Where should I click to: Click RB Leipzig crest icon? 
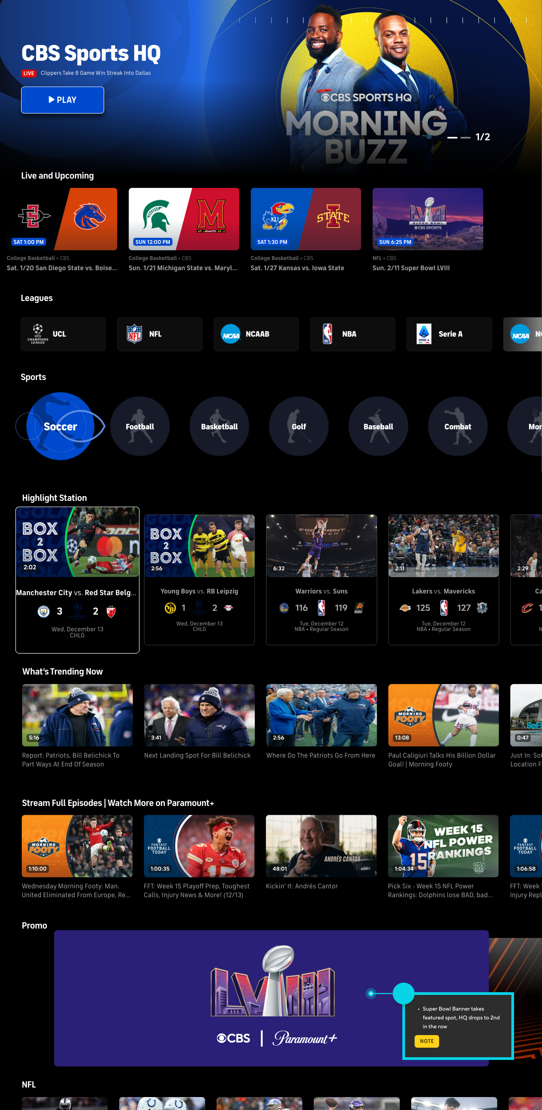click(x=228, y=607)
